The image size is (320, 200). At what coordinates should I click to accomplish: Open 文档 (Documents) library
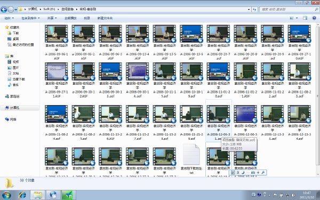(x=13, y=73)
